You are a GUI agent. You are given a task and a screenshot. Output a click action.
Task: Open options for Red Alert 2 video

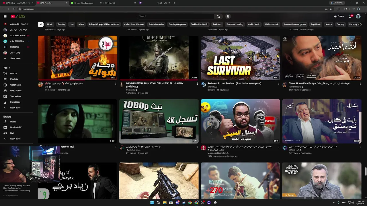279,84
